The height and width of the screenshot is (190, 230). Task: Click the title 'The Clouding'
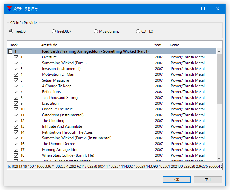point(53,121)
